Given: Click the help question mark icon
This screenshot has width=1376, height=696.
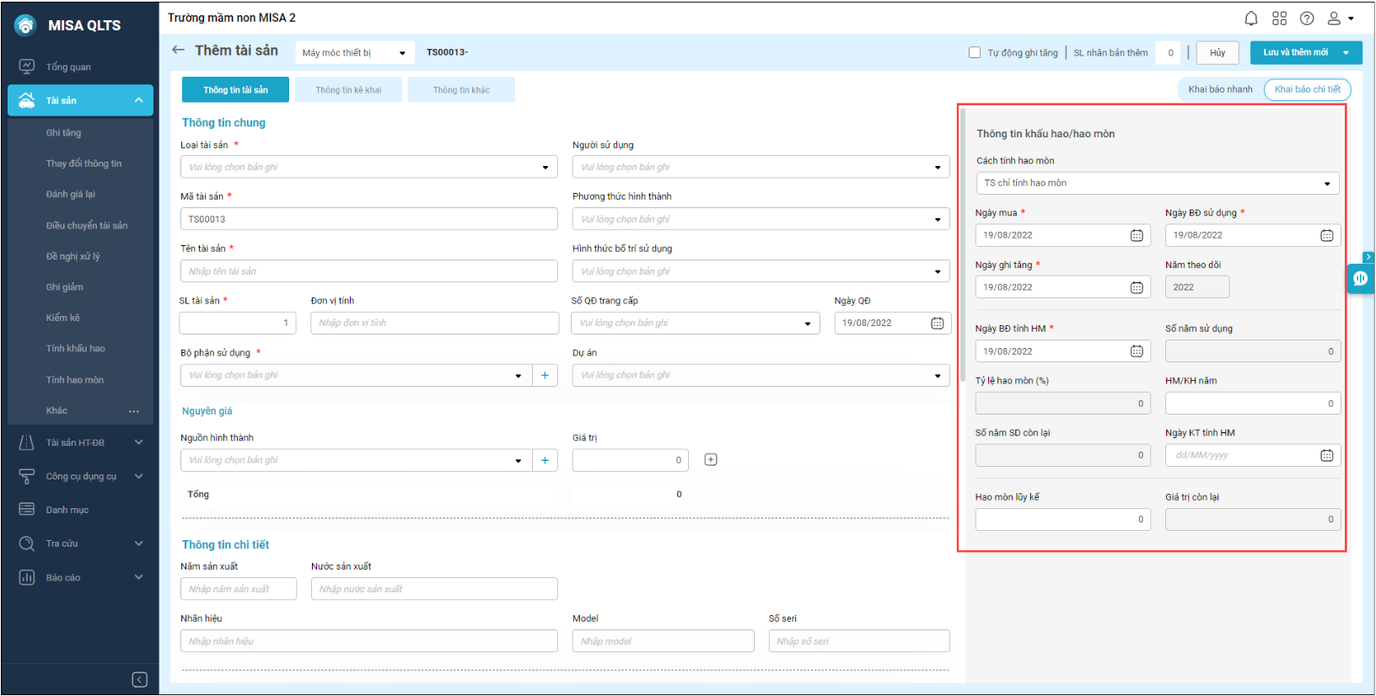Looking at the screenshot, I should 1307,19.
